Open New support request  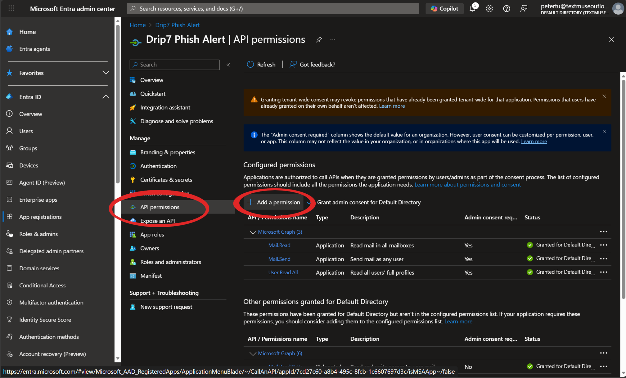tap(166, 307)
